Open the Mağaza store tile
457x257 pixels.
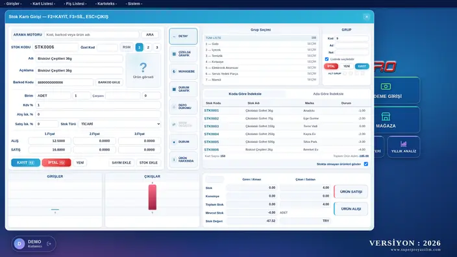(x=397, y=120)
